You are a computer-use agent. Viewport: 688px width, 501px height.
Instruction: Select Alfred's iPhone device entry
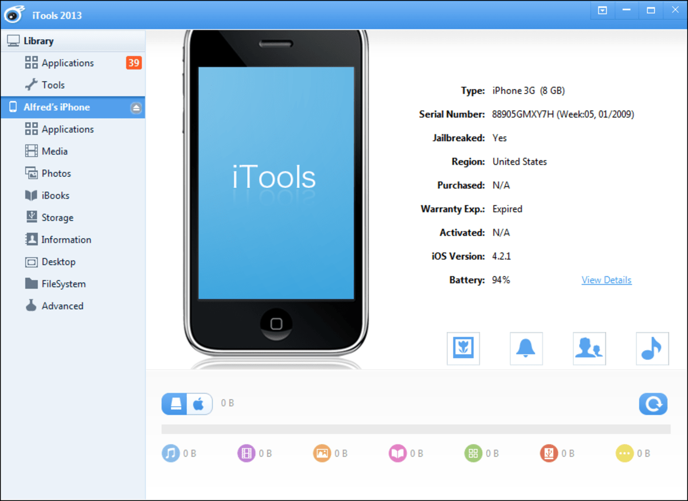(x=73, y=107)
